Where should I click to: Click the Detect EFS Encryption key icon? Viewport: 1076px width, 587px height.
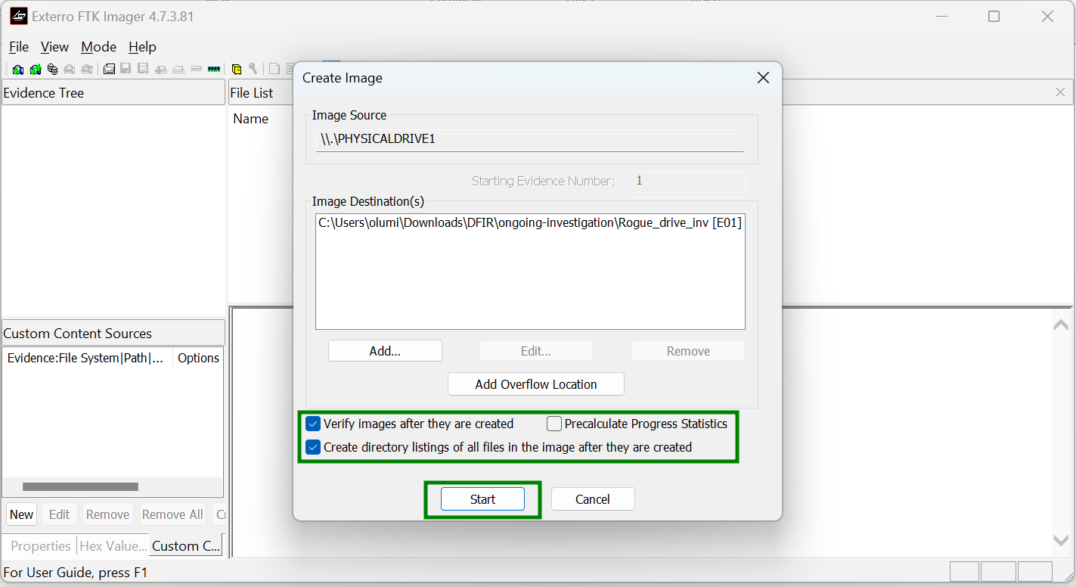[253, 70]
